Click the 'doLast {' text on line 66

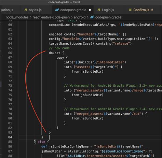tap(56, 53)
